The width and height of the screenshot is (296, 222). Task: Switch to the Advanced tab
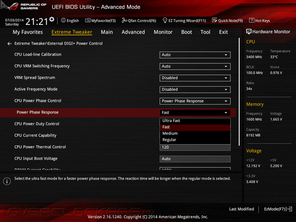pos(133,32)
